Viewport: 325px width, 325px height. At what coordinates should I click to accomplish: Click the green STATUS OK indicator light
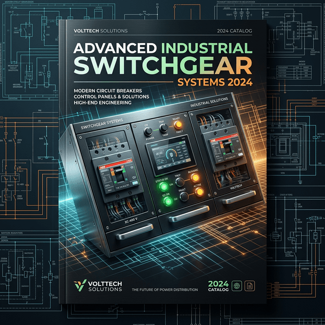pyautogui.click(x=164, y=187)
